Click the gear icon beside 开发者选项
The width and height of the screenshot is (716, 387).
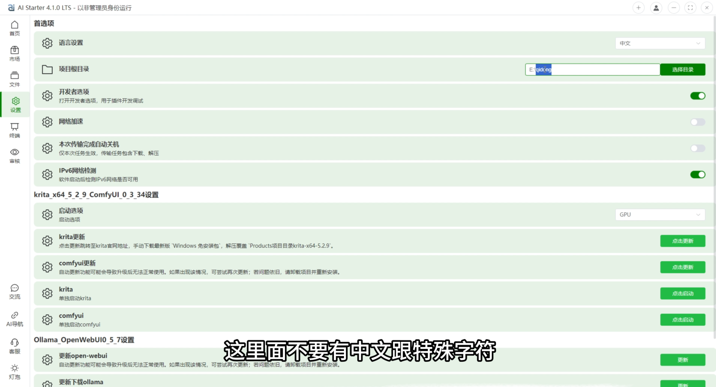(47, 96)
